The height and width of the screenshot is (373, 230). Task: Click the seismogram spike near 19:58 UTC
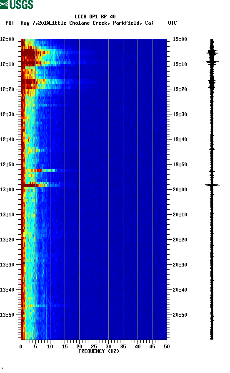[212, 184]
